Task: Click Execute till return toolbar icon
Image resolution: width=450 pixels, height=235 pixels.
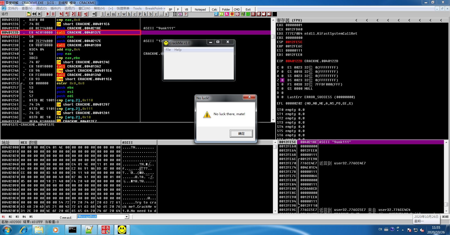Action: [86, 14]
